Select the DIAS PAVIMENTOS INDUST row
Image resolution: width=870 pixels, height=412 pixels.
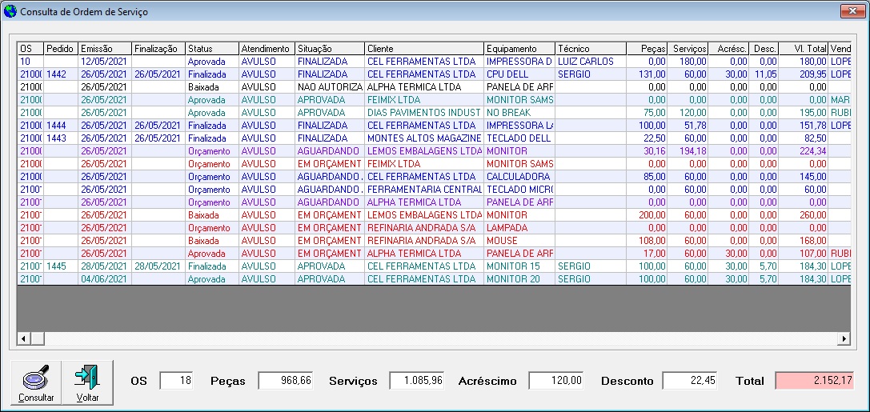click(424, 113)
